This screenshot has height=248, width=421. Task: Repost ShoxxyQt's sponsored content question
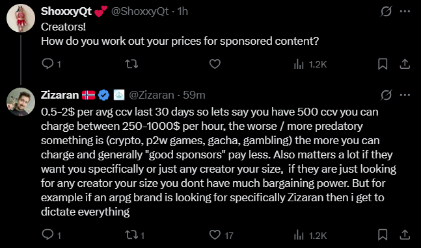point(131,64)
